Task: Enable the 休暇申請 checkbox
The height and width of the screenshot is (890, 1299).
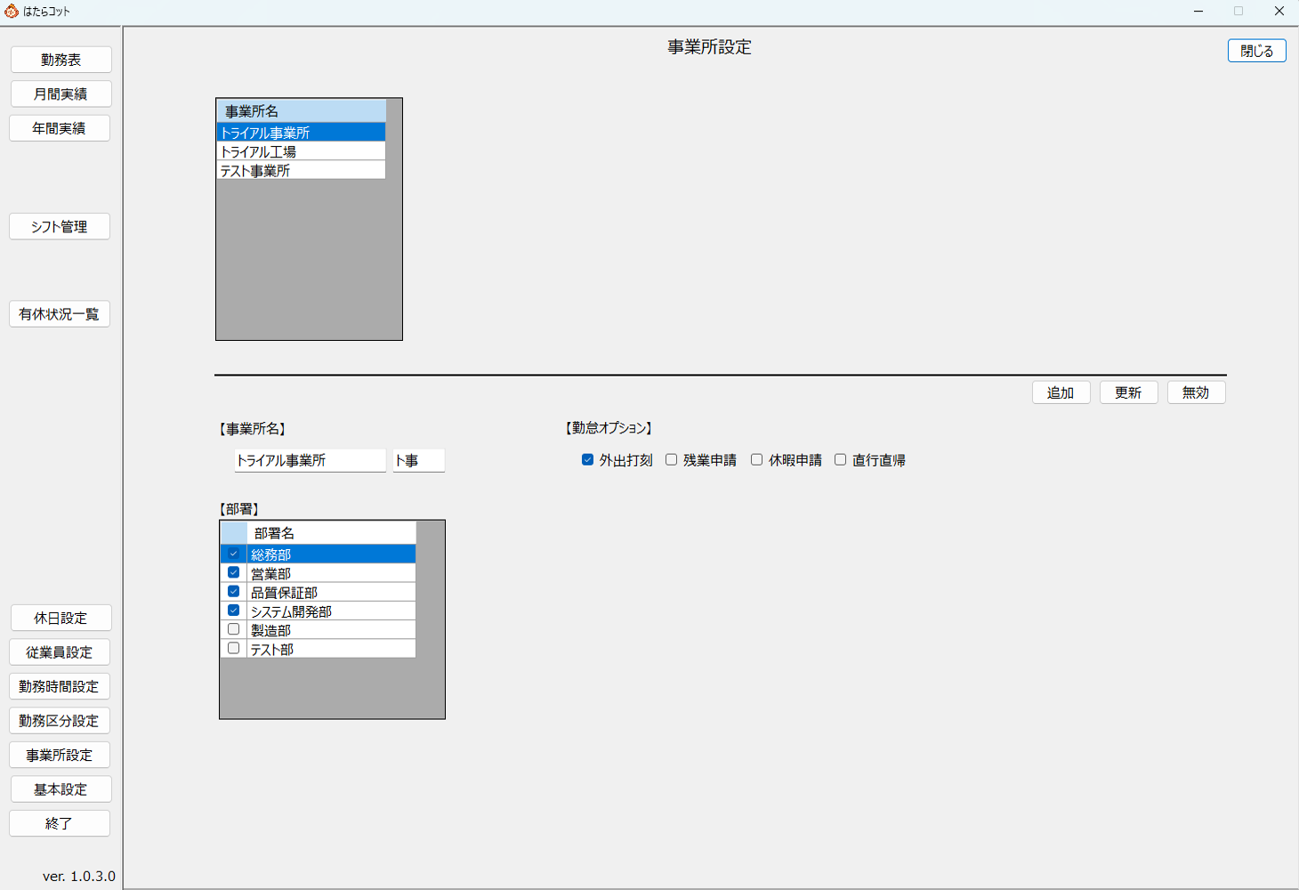Action: 757,460
